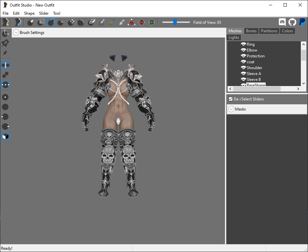Viewport: 308px width, 252px height.
Task: Expand the Masks section
Action: pos(231,109)
